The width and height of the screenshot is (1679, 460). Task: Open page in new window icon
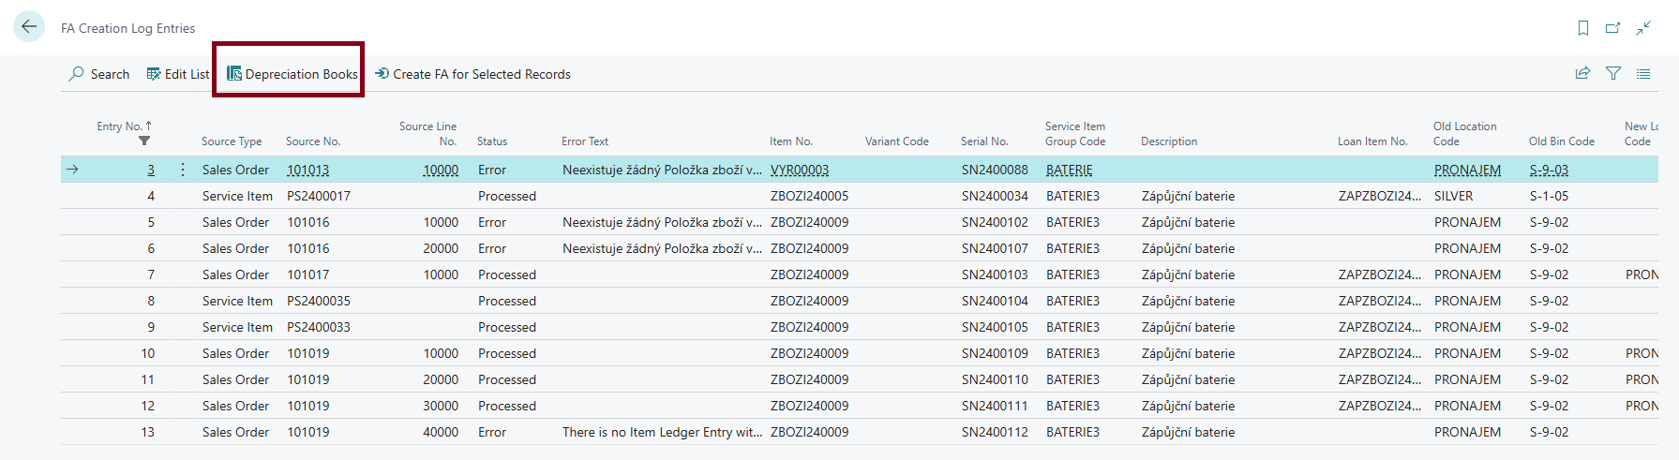1613,28
